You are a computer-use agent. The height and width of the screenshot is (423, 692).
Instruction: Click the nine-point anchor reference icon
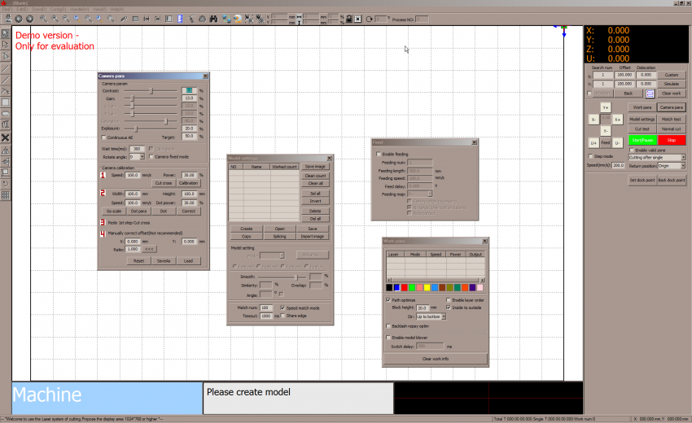point(358,19)
